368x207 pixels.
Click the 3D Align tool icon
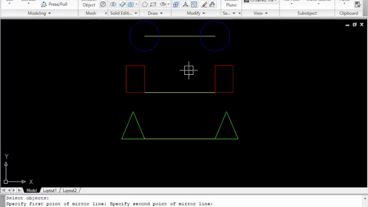pos(185,4)
